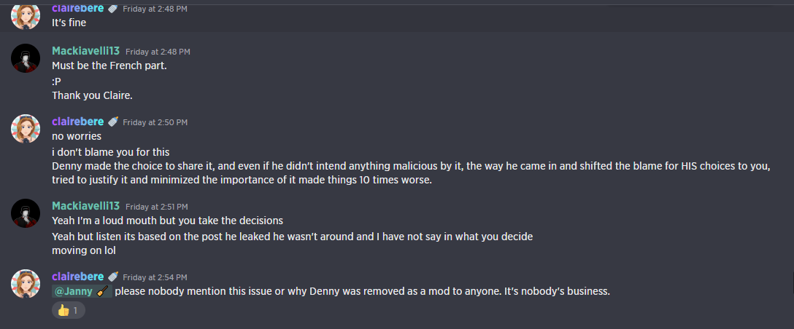Click the thumbs-up reaction under the last message
Viewport: 794px width, 329px height.
coord(68,311)
